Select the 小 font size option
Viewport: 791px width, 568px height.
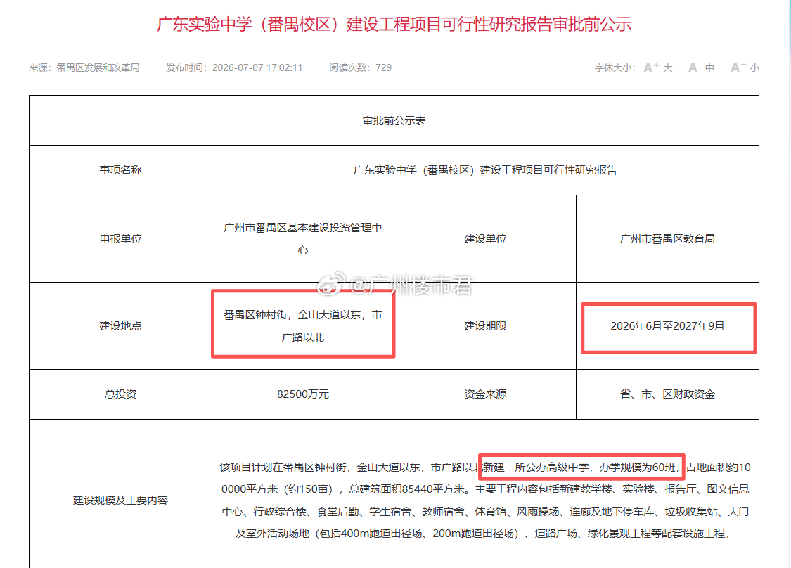[754, 67]
